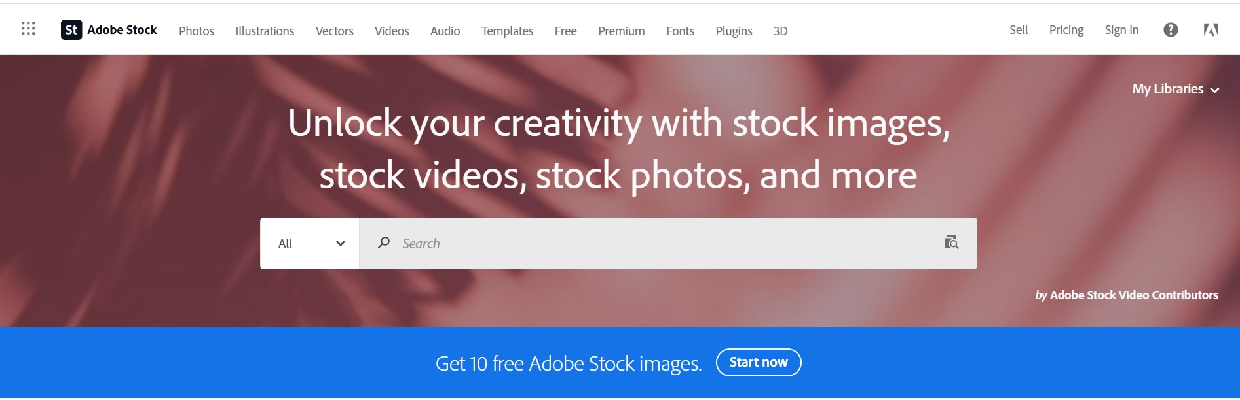Open the help question mark icon
Image resolution: width=1240 pixels, height=400 pixels.
click(1171, 29)
